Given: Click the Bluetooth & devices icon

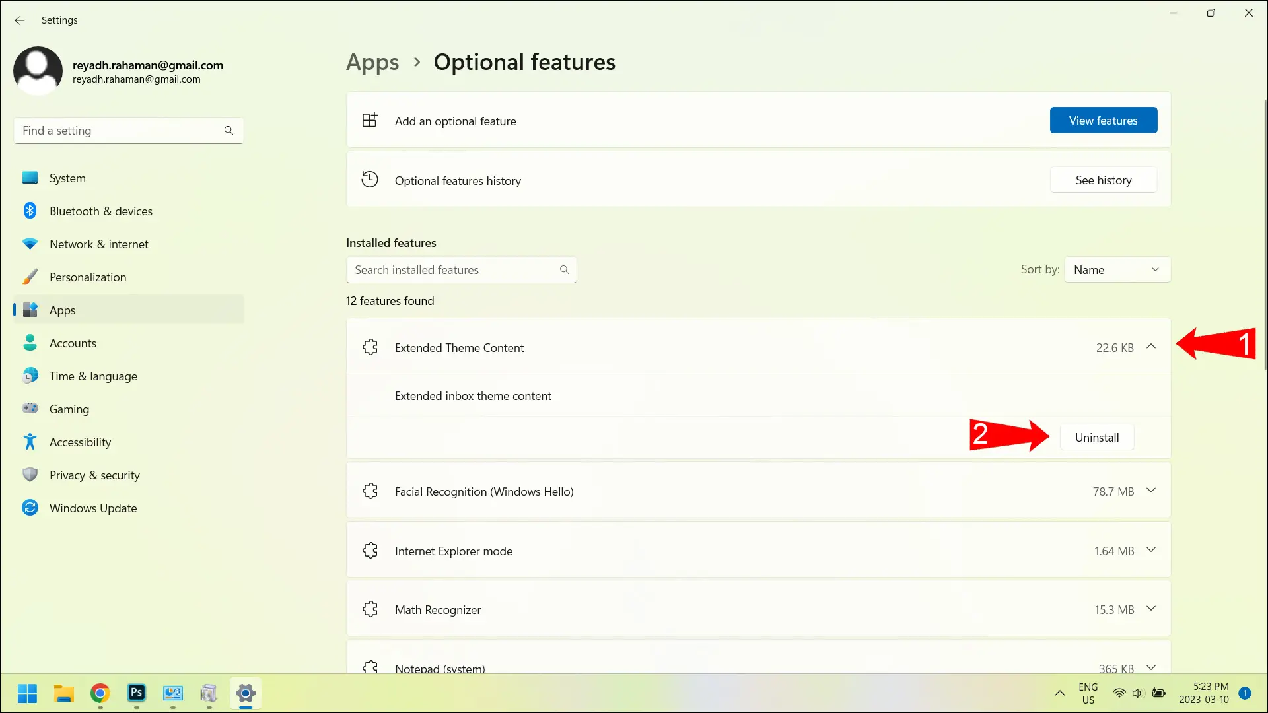Looking at the screenshot, I should tap(30, 210).
